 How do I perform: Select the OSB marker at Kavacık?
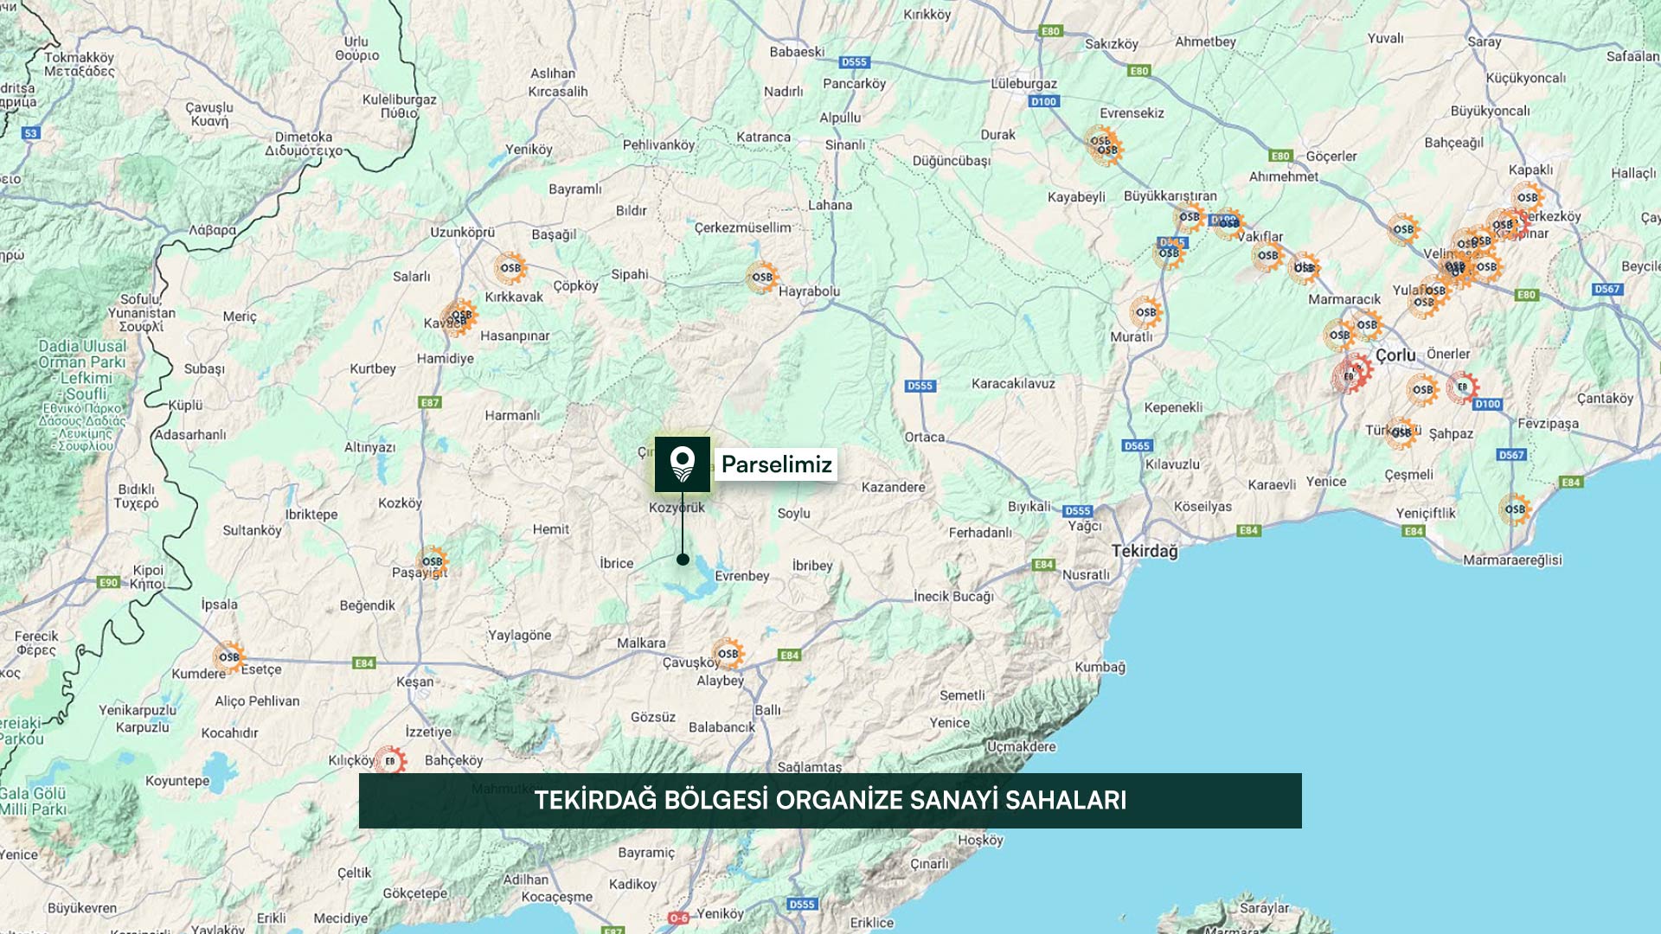click(x=459, y=317)
